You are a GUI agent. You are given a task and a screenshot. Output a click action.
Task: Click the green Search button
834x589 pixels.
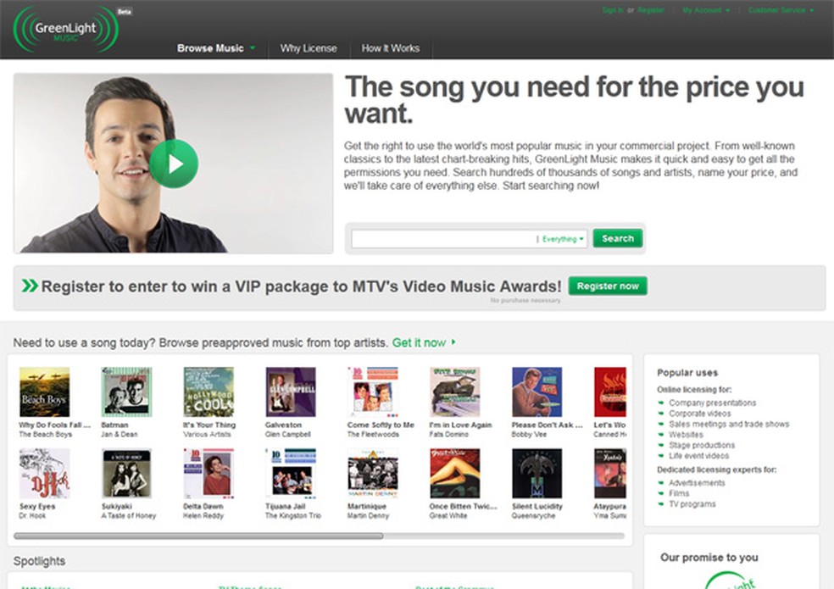[x=618, y=238]
